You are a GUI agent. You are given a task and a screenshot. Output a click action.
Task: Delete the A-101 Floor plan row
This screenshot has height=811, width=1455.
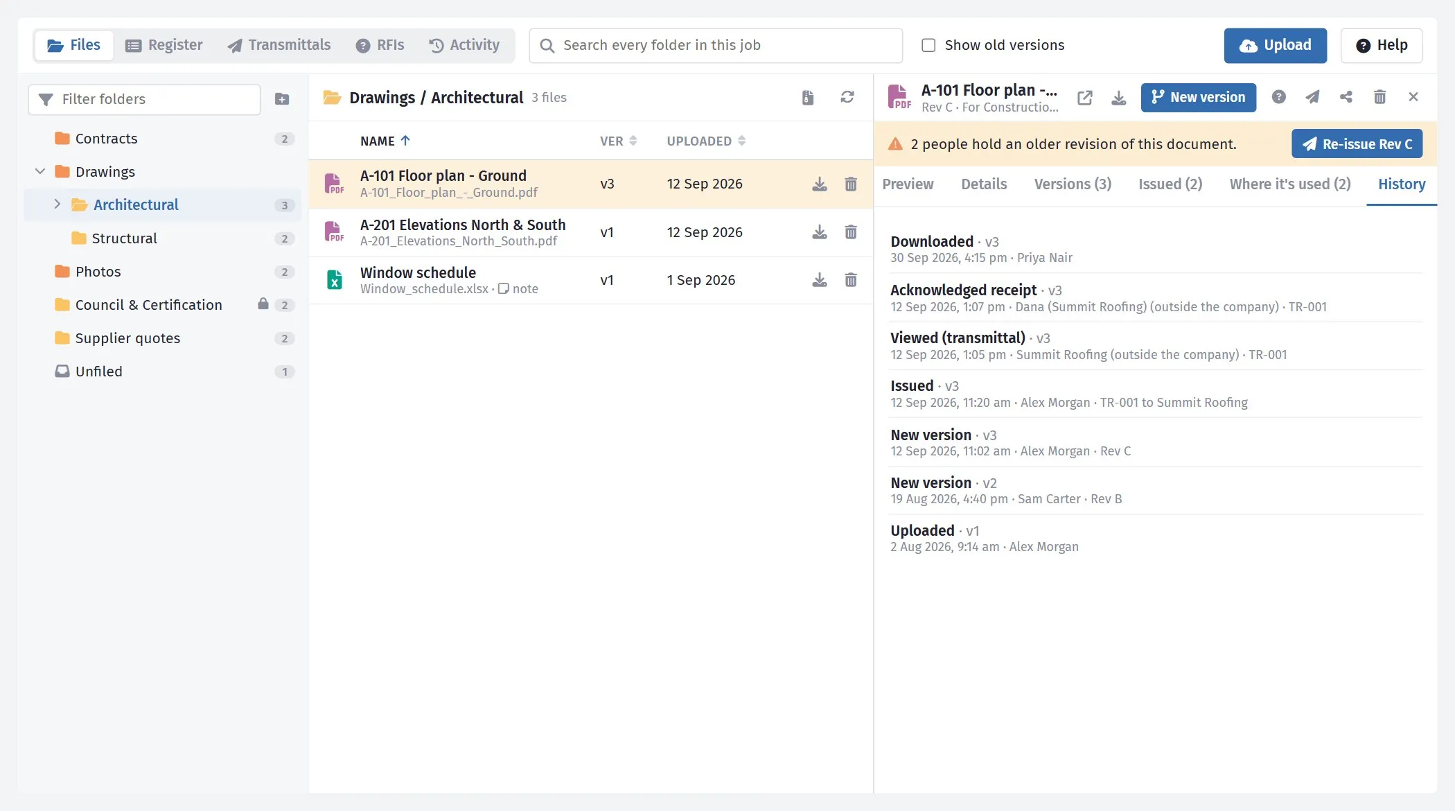[x=851, y=184]
